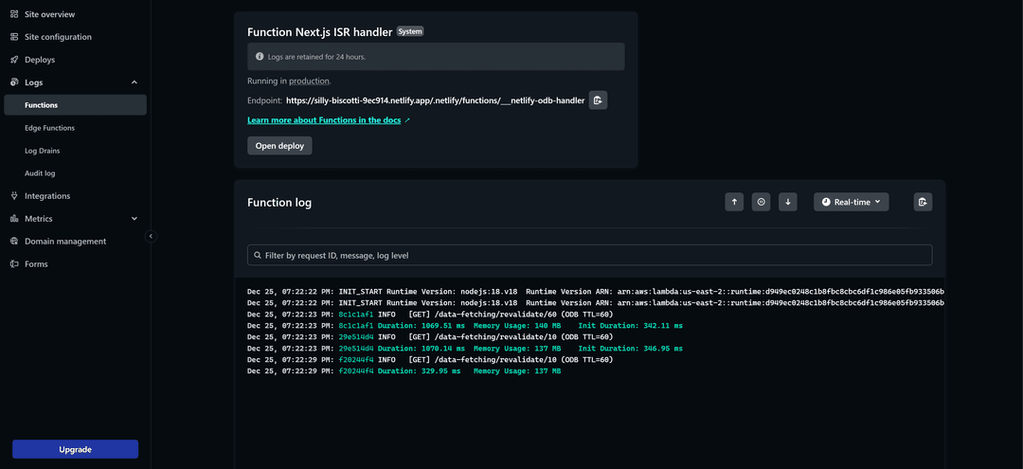Click the search icon in filter field
Screen dimensions: 1023x469
pyautogui.click(x=257, y=255)
